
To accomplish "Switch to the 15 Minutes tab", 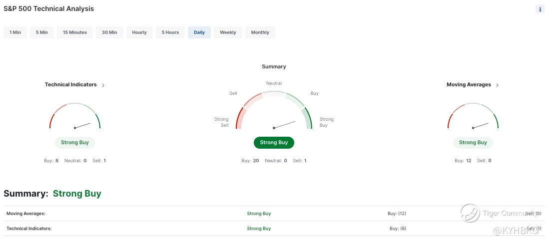I will [75, 32].
